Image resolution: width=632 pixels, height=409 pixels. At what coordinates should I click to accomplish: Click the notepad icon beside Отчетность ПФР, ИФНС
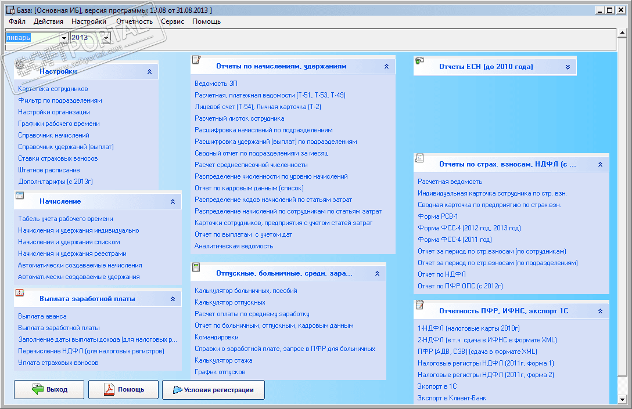[419, 305]
